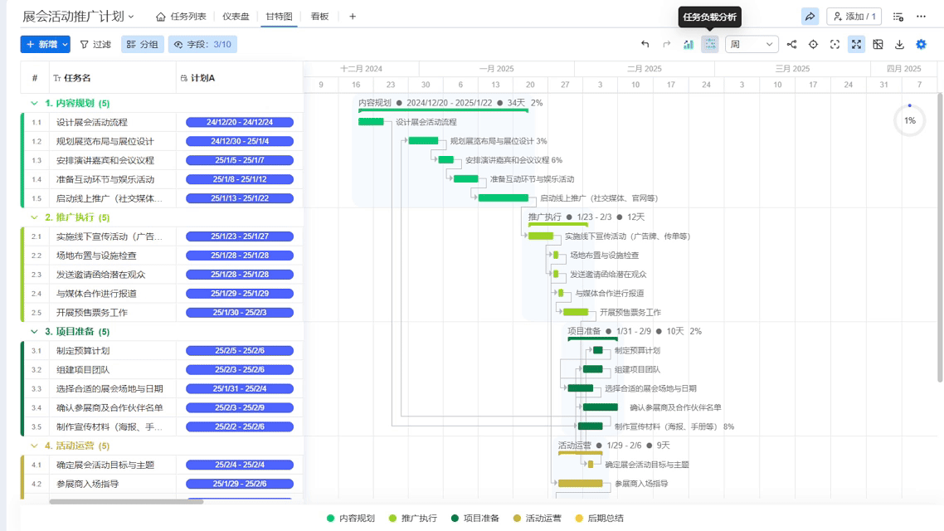Open the 任务负载分析 workload analysis icon
The width and height of the screenshot is (944, 531).
point(709,44)
